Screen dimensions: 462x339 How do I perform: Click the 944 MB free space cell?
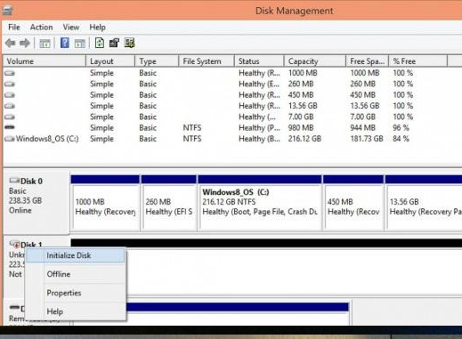362,128
